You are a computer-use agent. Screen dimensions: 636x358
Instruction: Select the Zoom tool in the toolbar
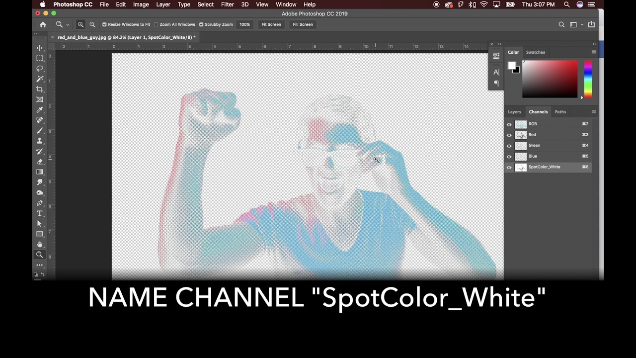coord(40,255)
